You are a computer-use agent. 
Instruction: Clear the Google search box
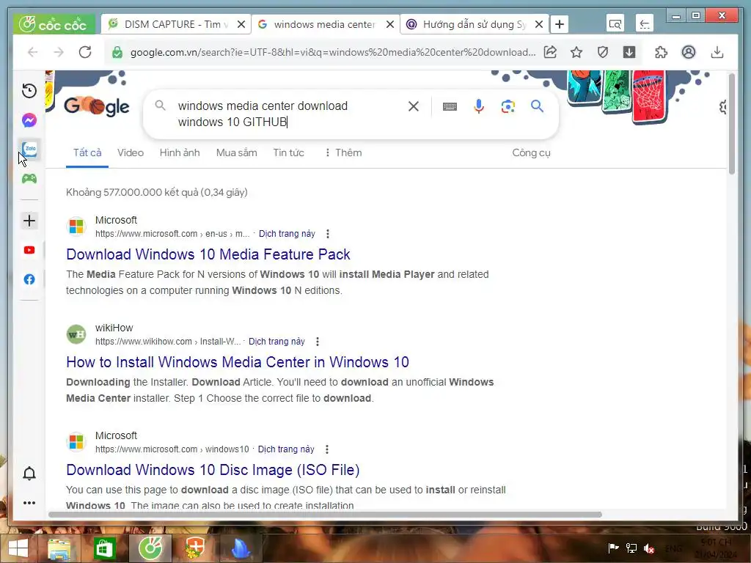pos(414,106)
